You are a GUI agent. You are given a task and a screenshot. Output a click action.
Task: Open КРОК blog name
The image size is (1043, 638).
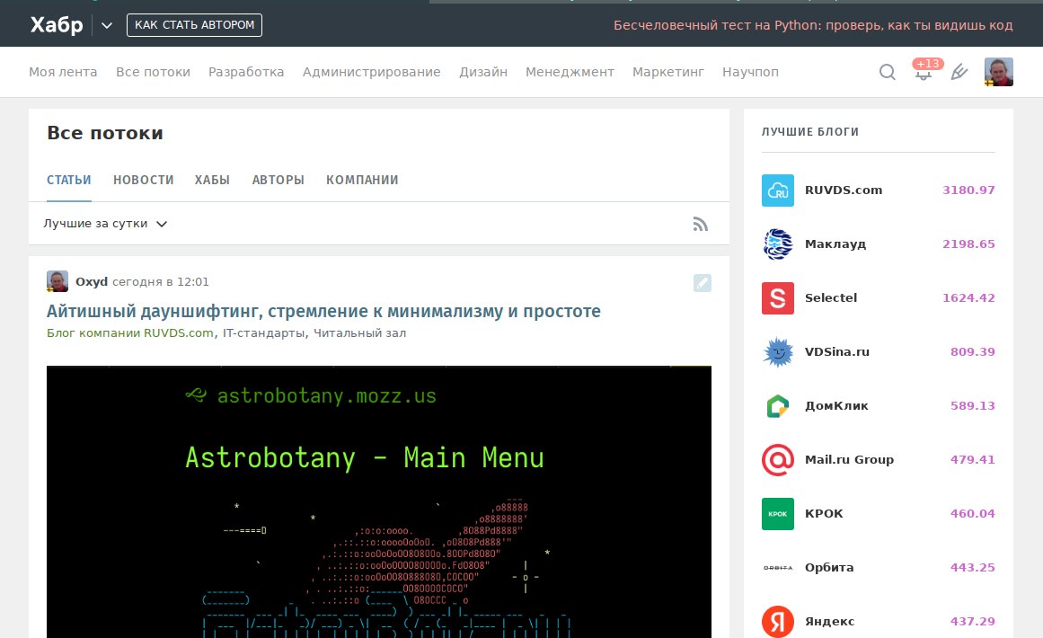pyautogui.click(x=824, y=514)
